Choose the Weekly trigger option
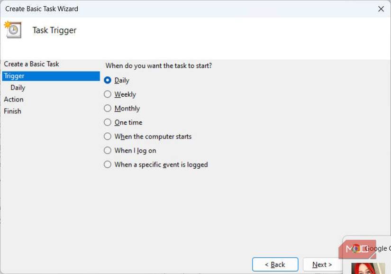Viewport: 391px width, 274px height. tap(108, 94)
